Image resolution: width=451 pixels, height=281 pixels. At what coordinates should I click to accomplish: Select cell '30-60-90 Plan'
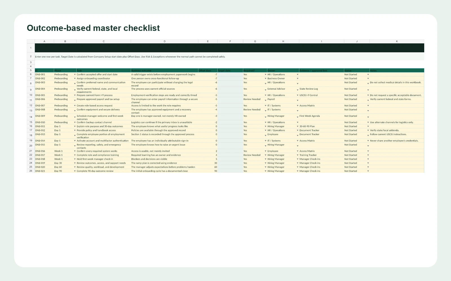(x=321, y=126)
